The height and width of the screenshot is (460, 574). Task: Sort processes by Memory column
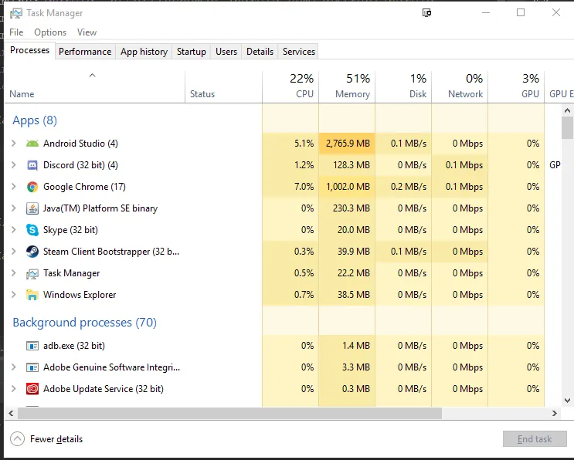347,87
